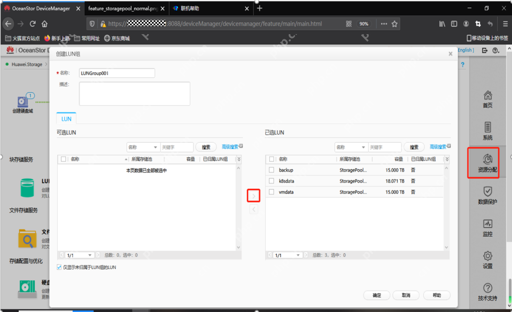Open the 设置 gear icon
The image size is (512, 312).
(x=487, y=259)
